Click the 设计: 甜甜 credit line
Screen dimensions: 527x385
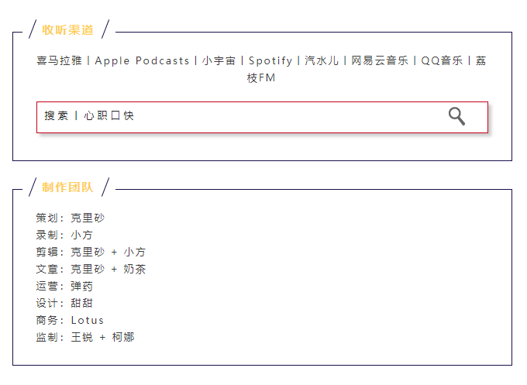[x=64, y=303]
